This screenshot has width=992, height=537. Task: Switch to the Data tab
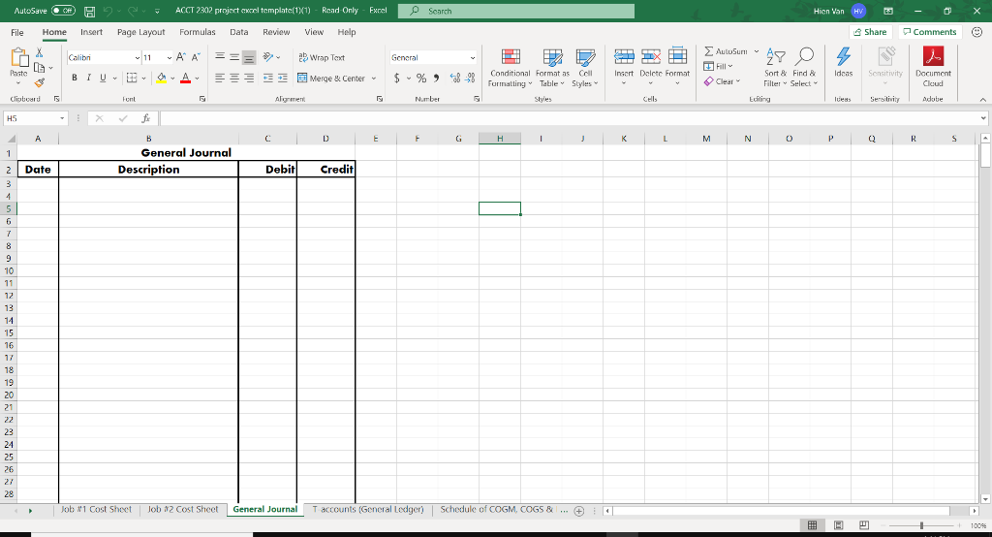tap(239, 32)
